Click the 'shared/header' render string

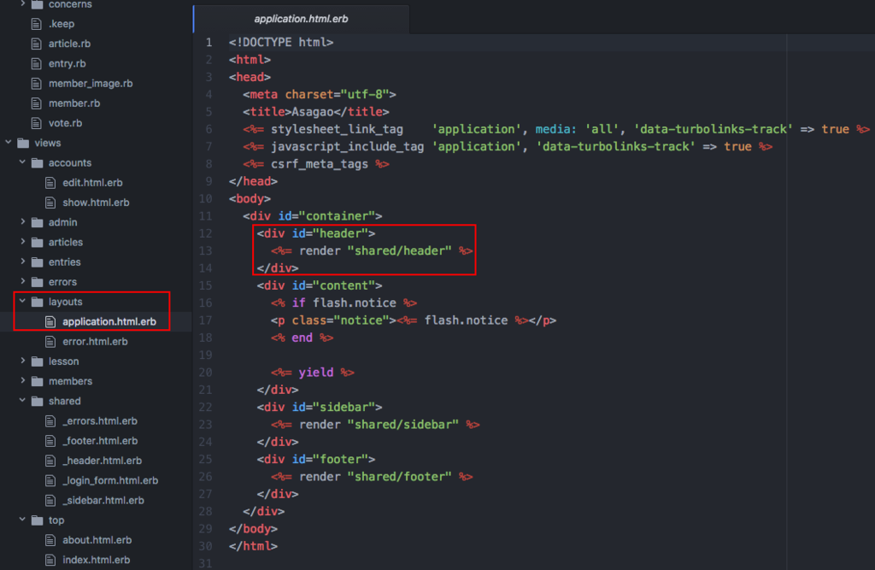tap(400, 250)
